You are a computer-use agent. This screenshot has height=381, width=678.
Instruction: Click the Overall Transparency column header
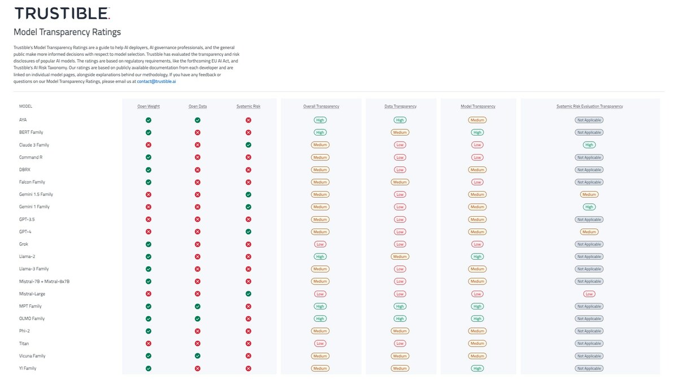point(321,106)
